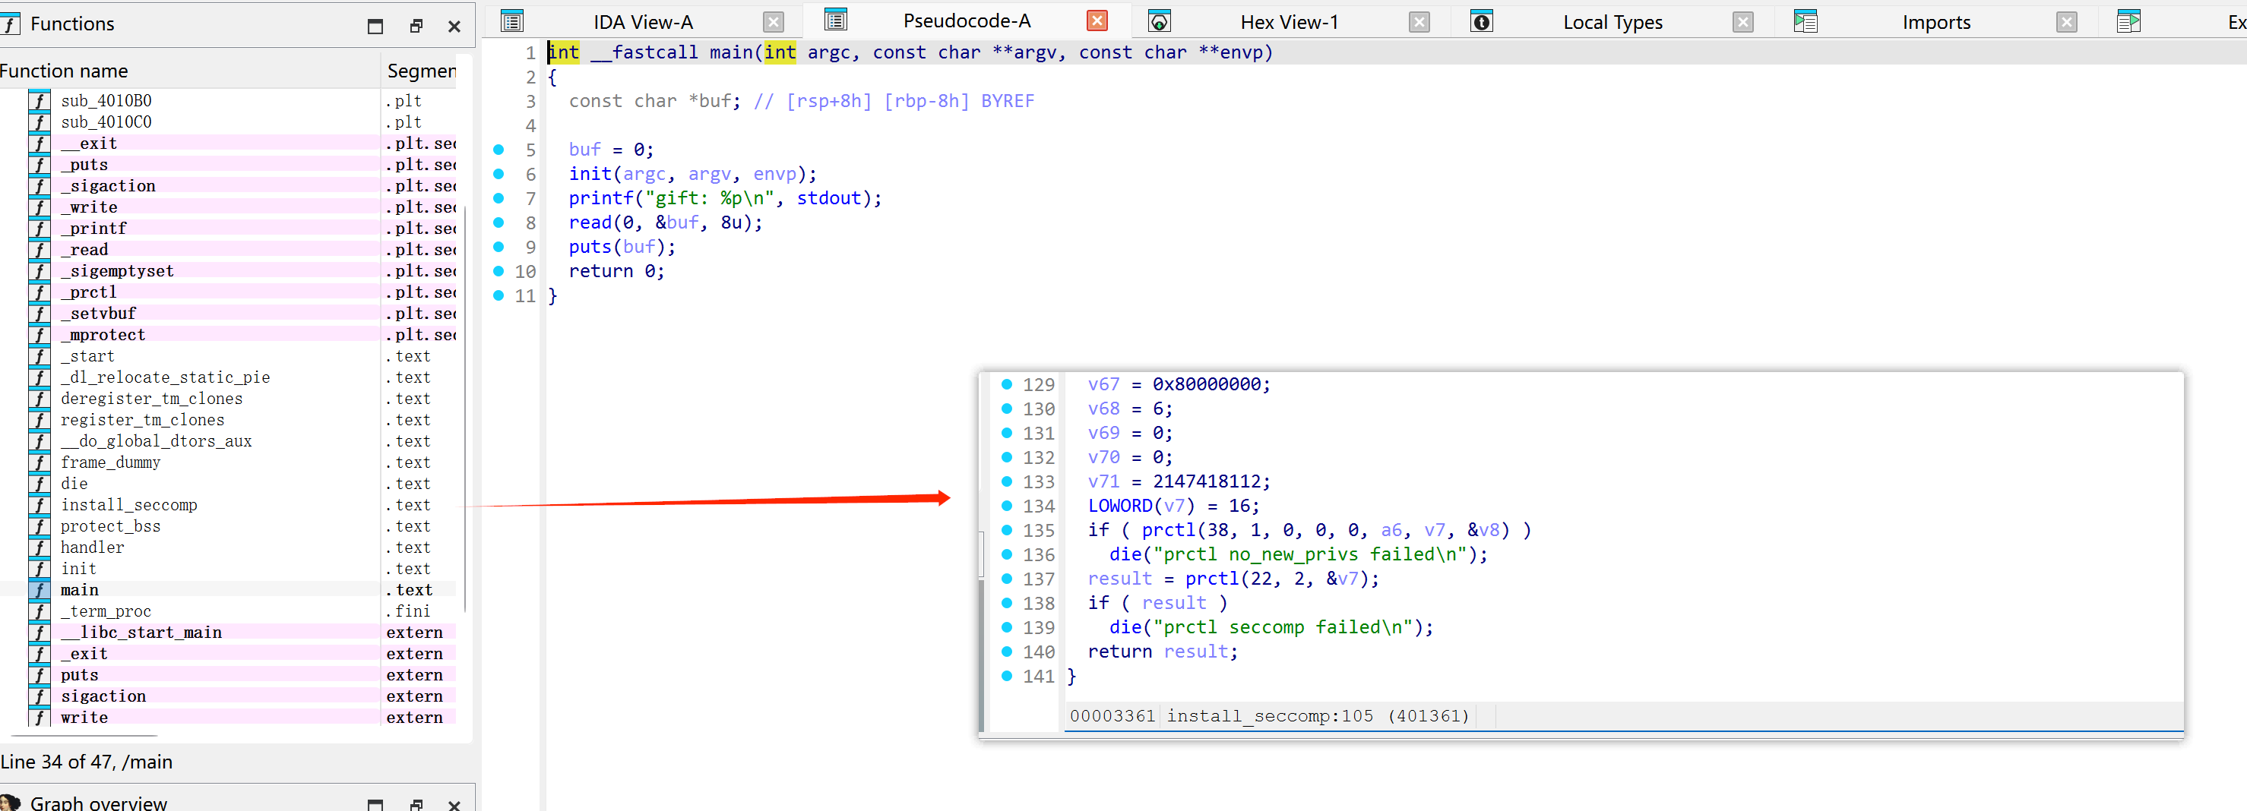This screenshot has width=2247, height=811.
Task: Click the Pseudocode-A tab icon
Action: click(836, 20)
